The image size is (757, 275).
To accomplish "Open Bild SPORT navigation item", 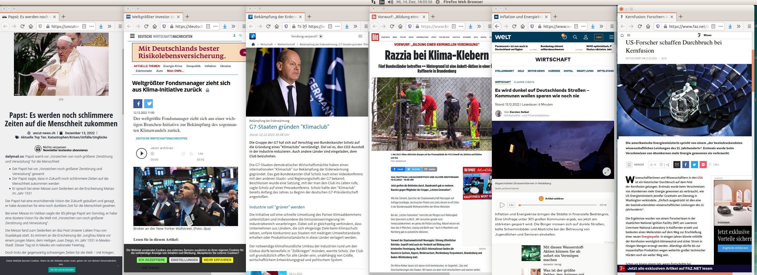I will 434,37.
